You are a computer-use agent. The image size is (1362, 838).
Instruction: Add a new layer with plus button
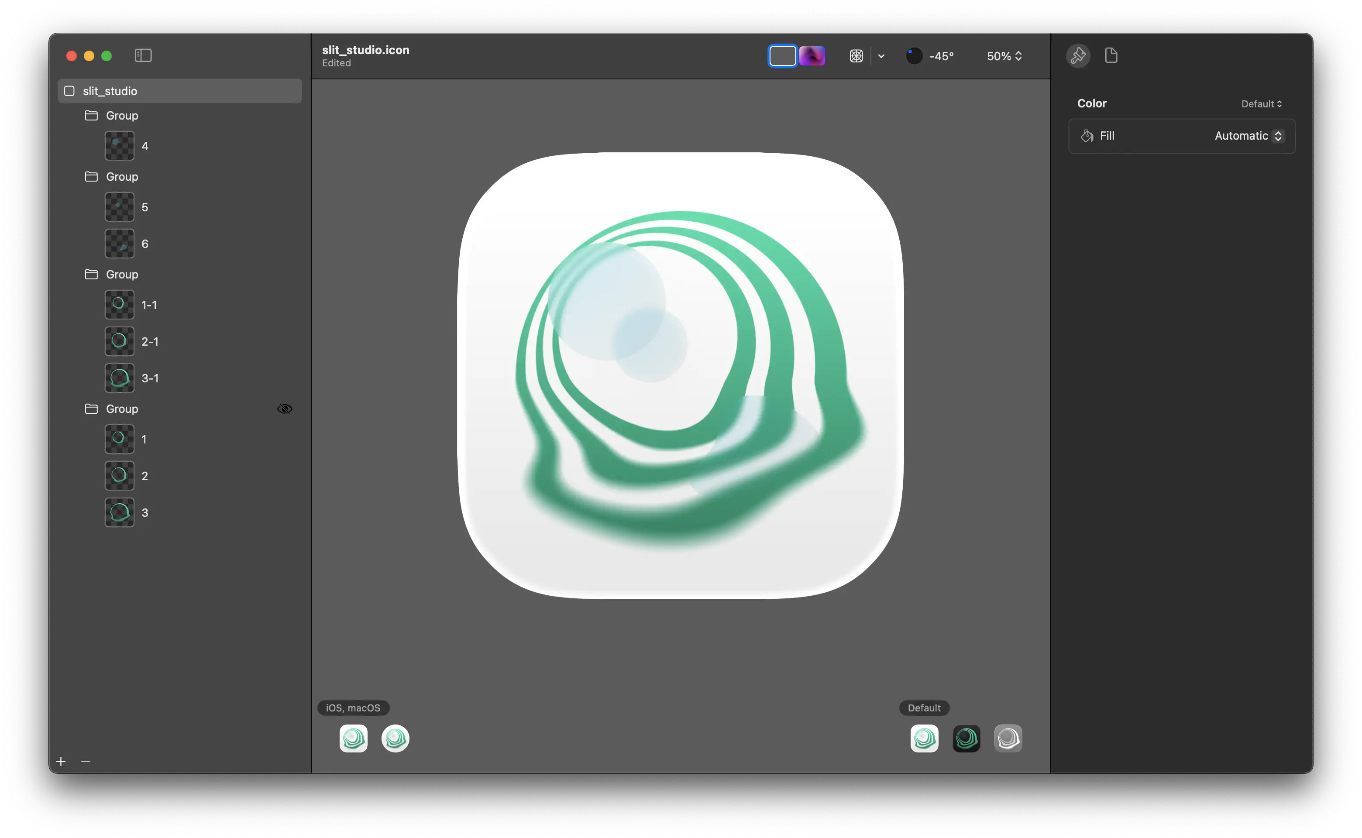tap(61, 761)
